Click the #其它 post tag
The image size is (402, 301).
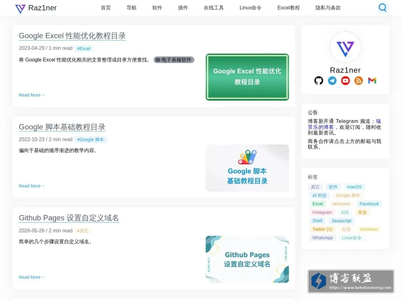coord(83,231)
